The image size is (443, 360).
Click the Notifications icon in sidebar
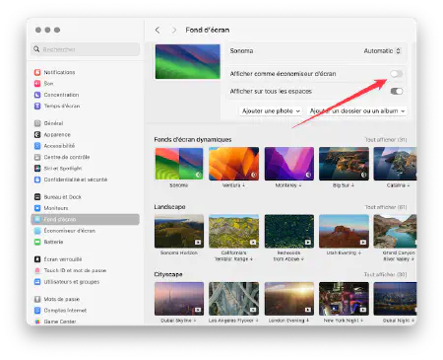(x=37, y=72)
